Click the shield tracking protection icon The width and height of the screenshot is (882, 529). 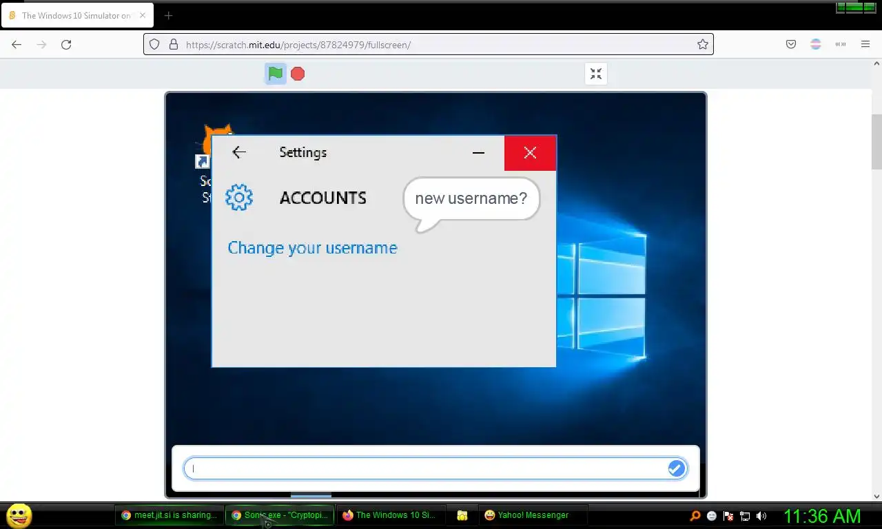[x=154, y=44]
